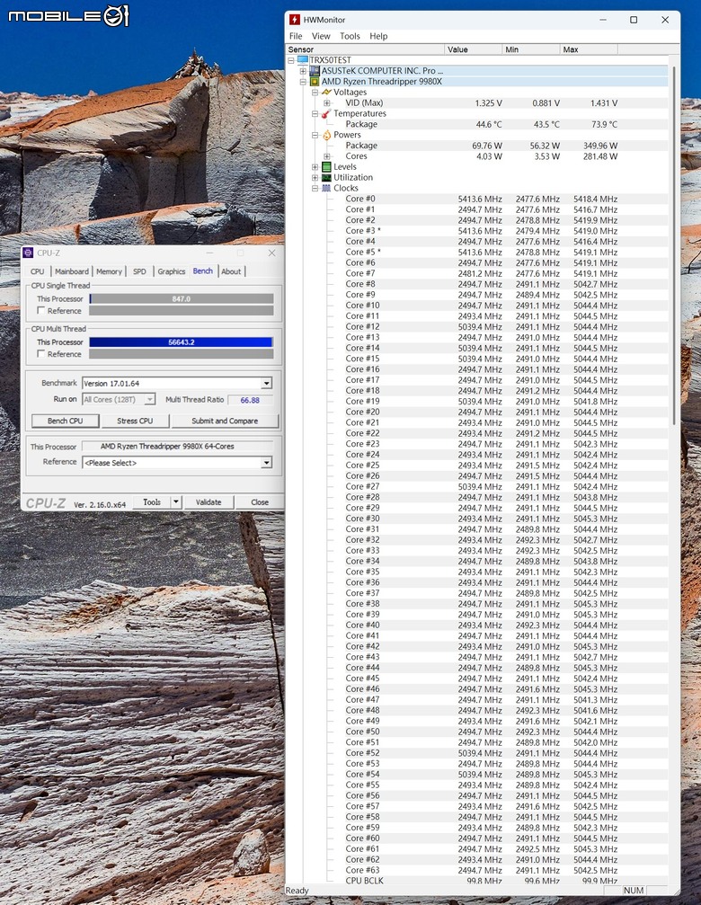Open the Tools menu in HWMonitor
Screen dimensions: 701x905
pos(350,36)
